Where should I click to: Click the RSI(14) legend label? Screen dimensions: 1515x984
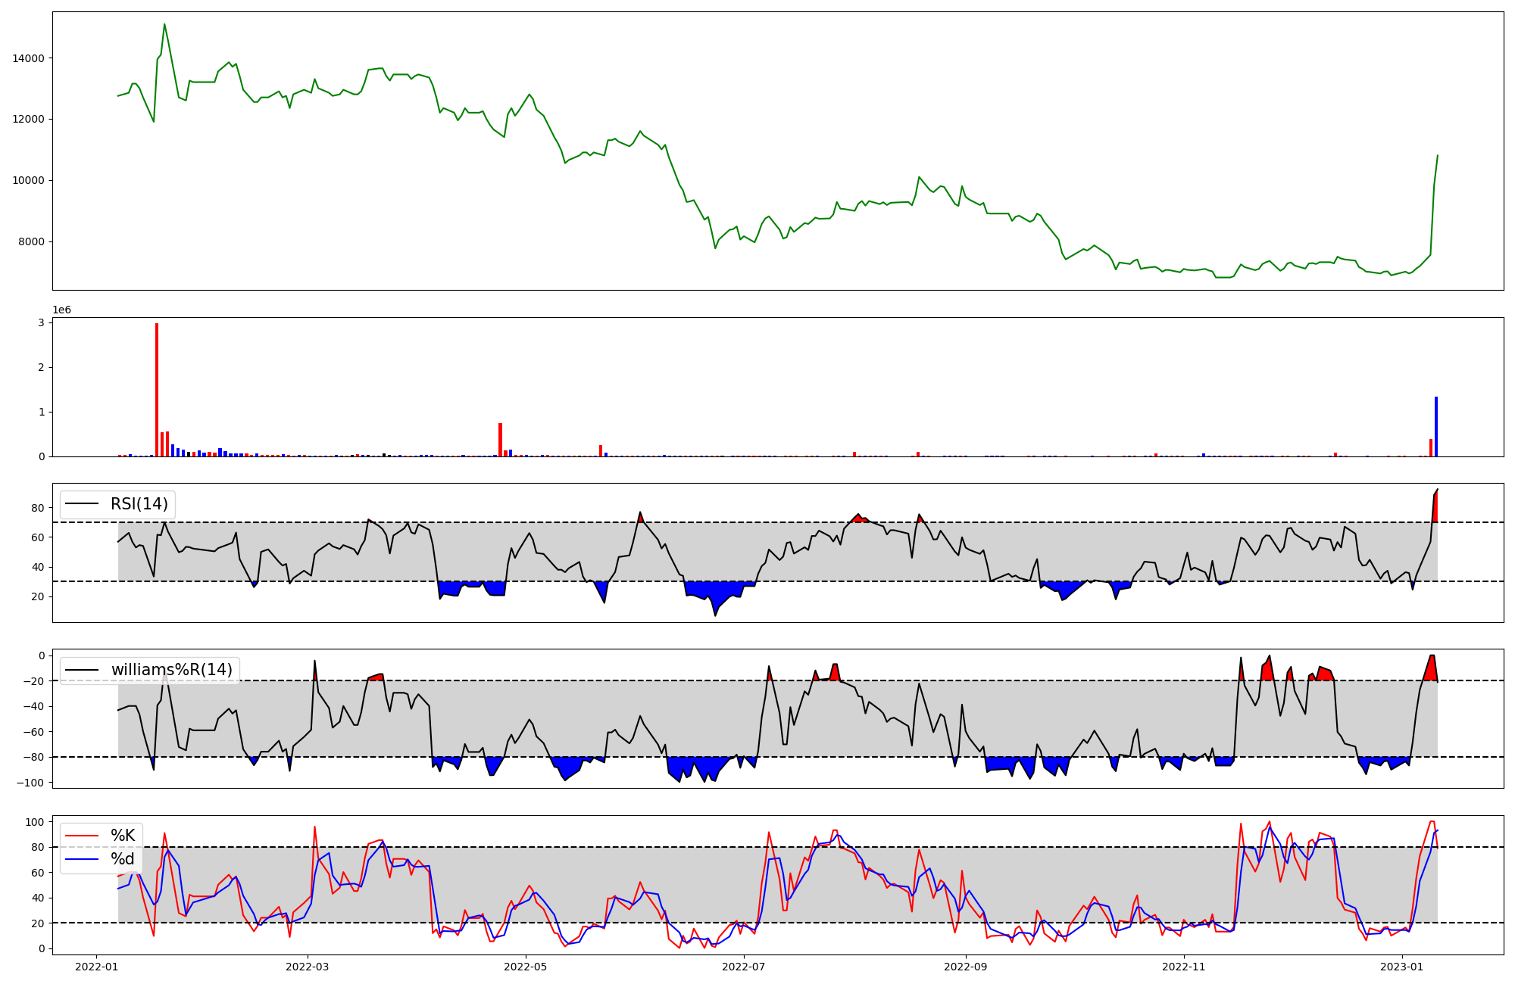(x=139, y=504)
